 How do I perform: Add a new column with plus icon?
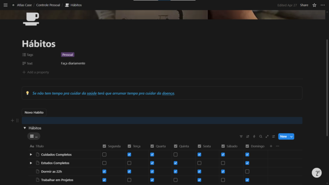[271, 146]
